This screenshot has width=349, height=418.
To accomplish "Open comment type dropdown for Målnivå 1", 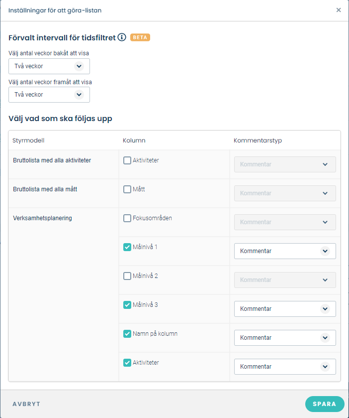I will click(x=285, y=251).
